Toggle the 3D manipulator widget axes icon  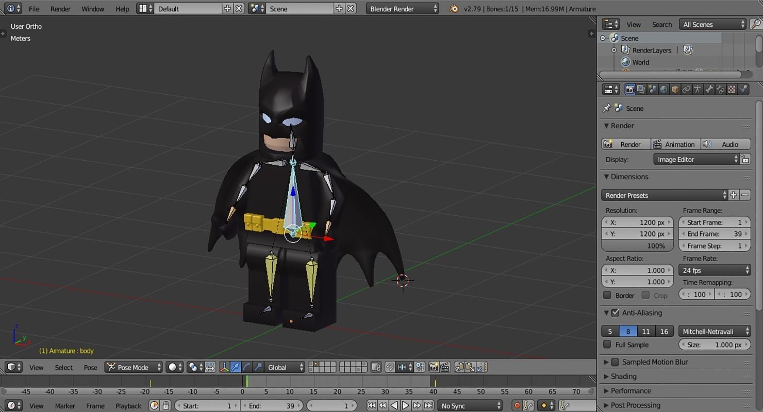[224, 367]
